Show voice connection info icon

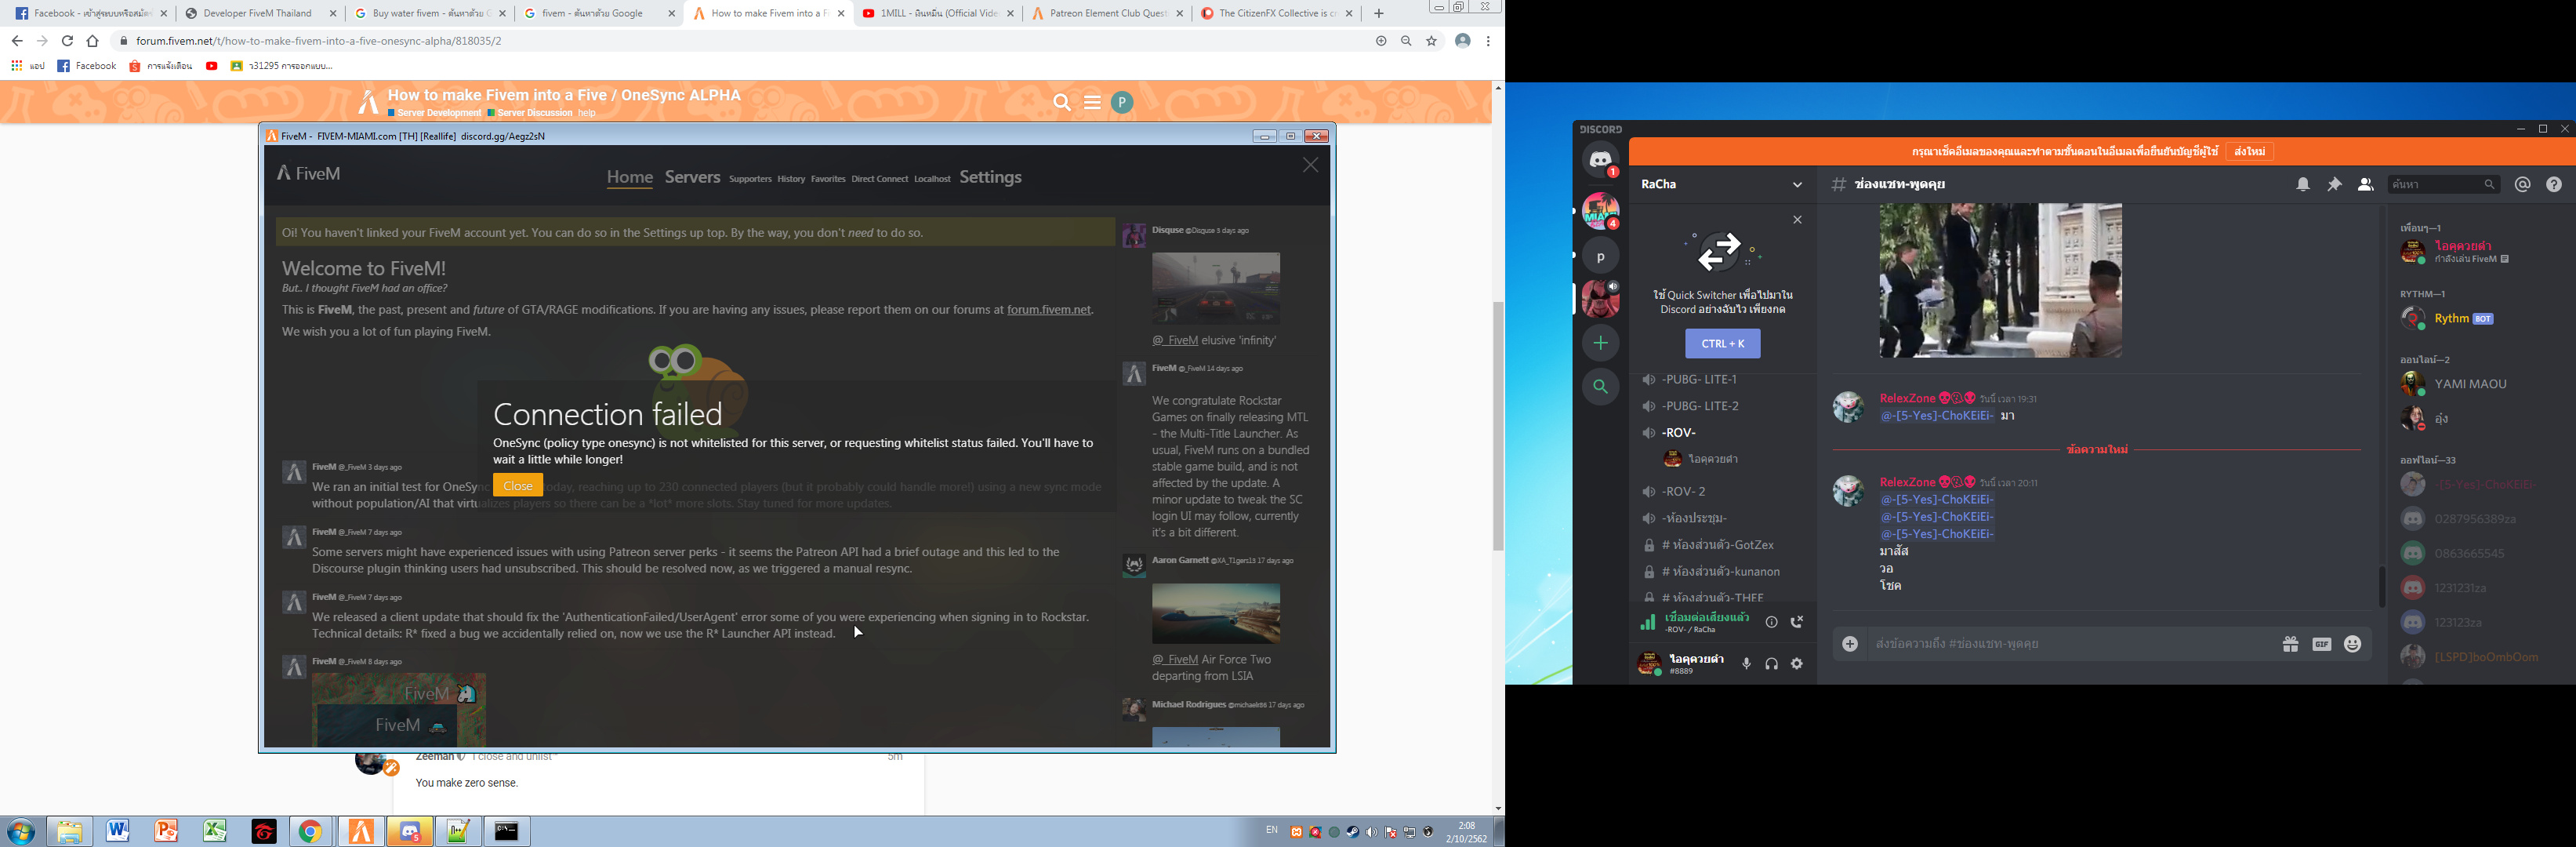coord(1771,622)
